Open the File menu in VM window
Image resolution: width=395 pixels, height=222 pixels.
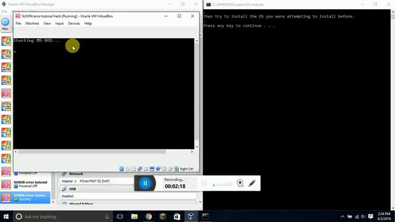(18, 23)
